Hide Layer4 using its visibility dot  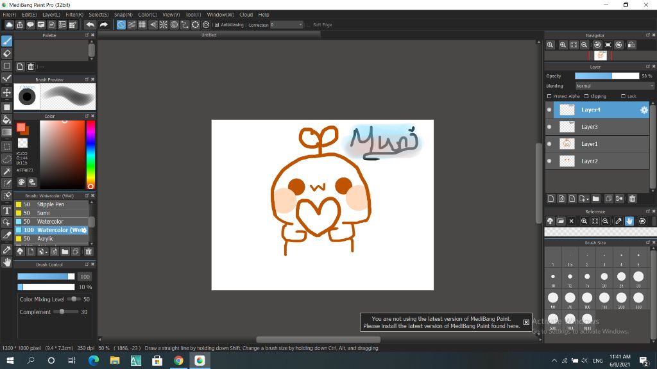pos(549,110)
